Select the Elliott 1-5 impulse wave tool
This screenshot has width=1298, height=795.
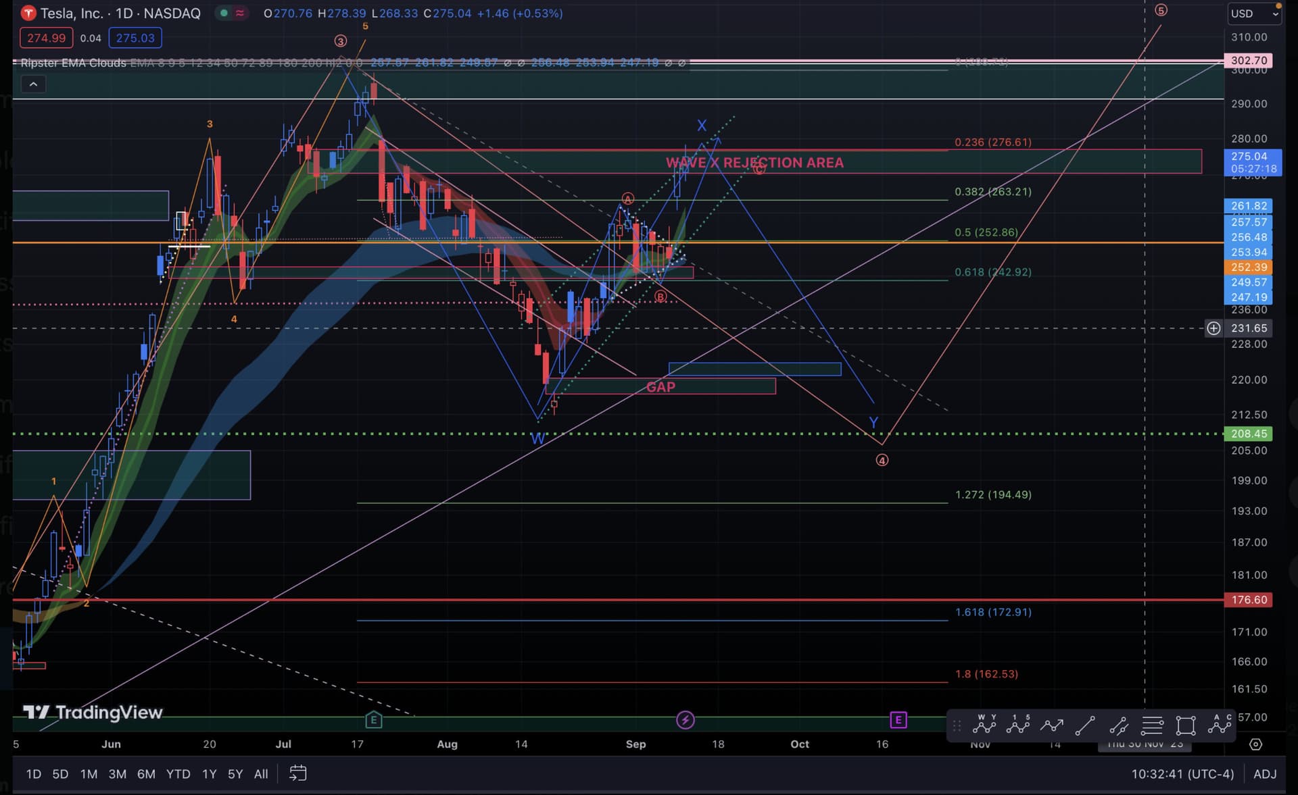coord(1018,725)
